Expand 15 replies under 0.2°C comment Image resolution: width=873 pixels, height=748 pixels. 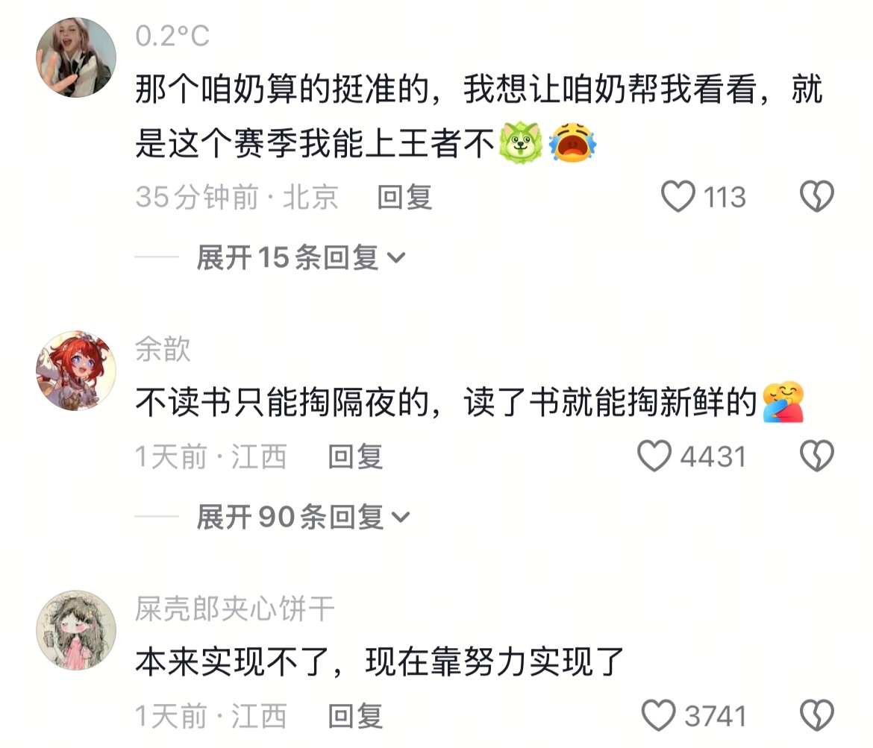click(301, 258)
